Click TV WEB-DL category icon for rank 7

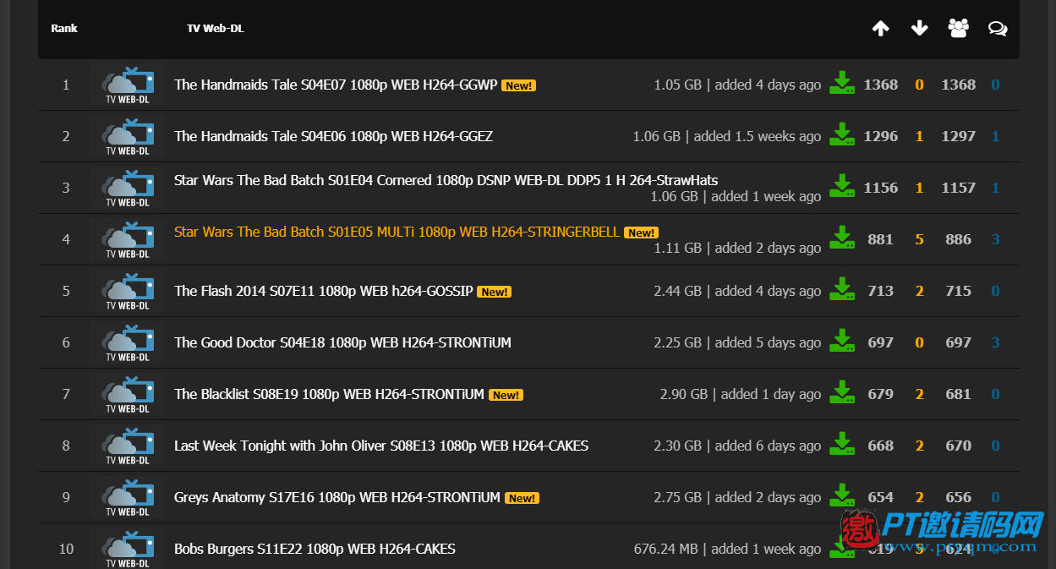(x=128, y=395)
